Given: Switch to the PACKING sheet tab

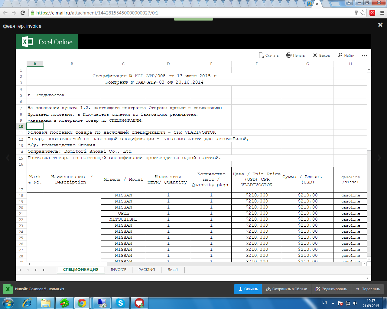Looking at the screenshot, I should [147, 270].
